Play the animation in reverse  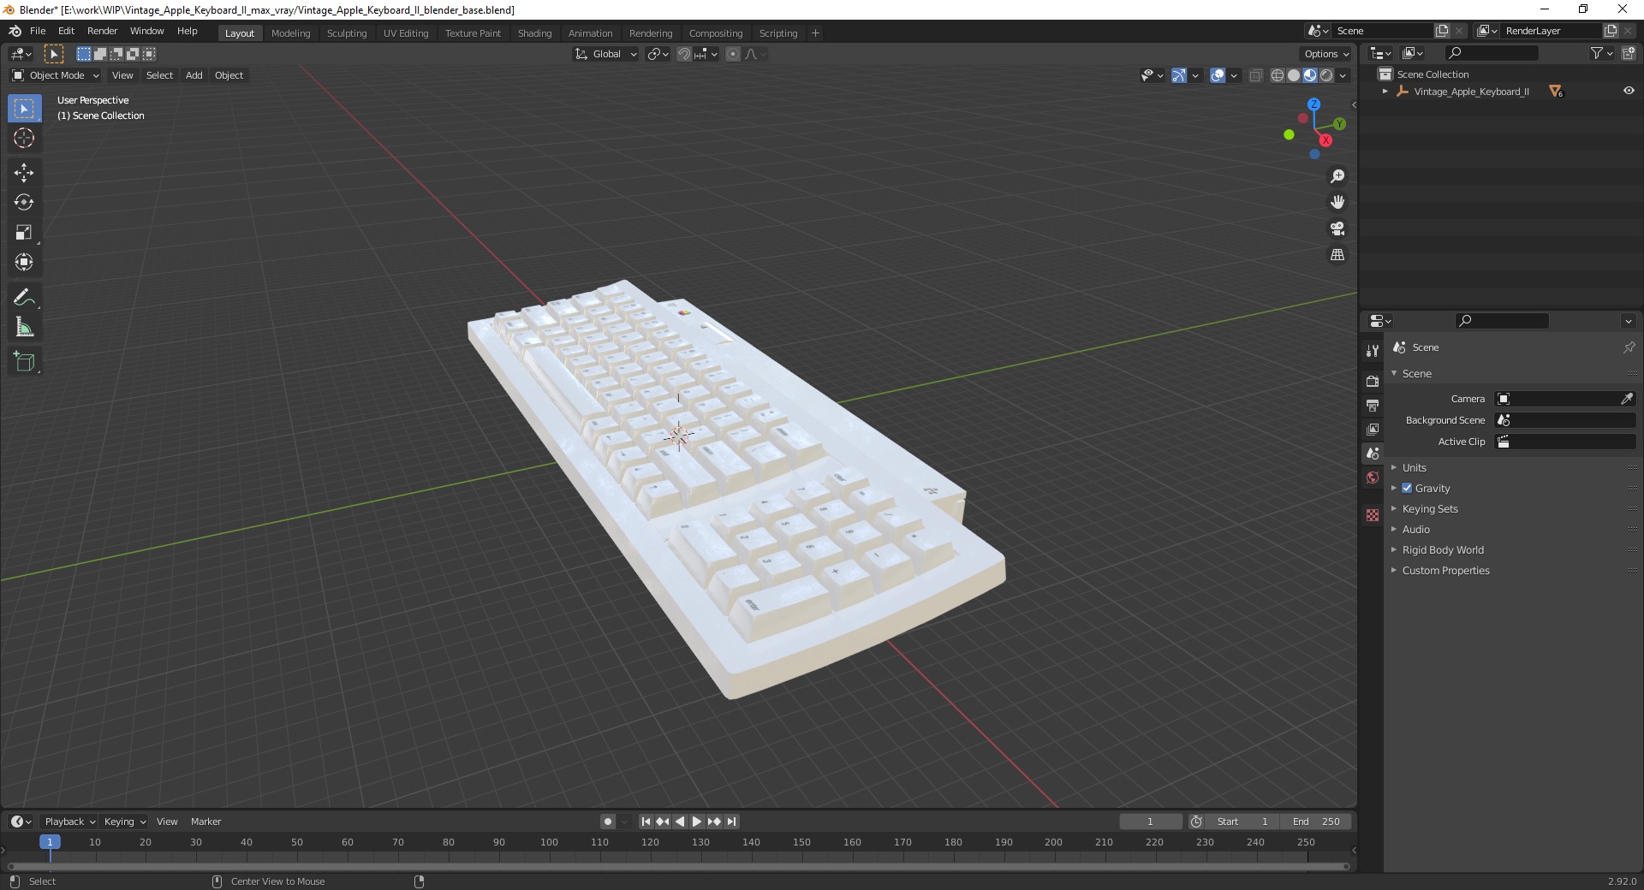click(x=680, y=822)
